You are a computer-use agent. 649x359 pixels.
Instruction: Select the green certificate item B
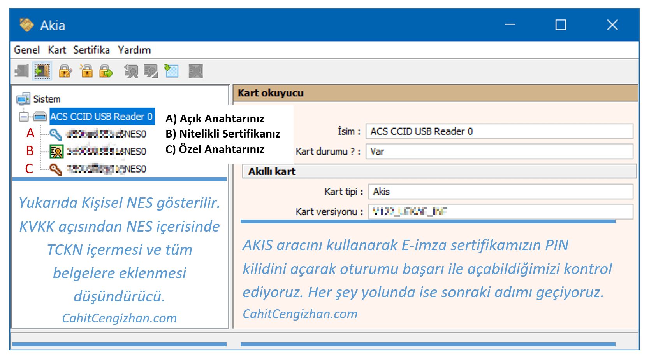coord(106,152)
